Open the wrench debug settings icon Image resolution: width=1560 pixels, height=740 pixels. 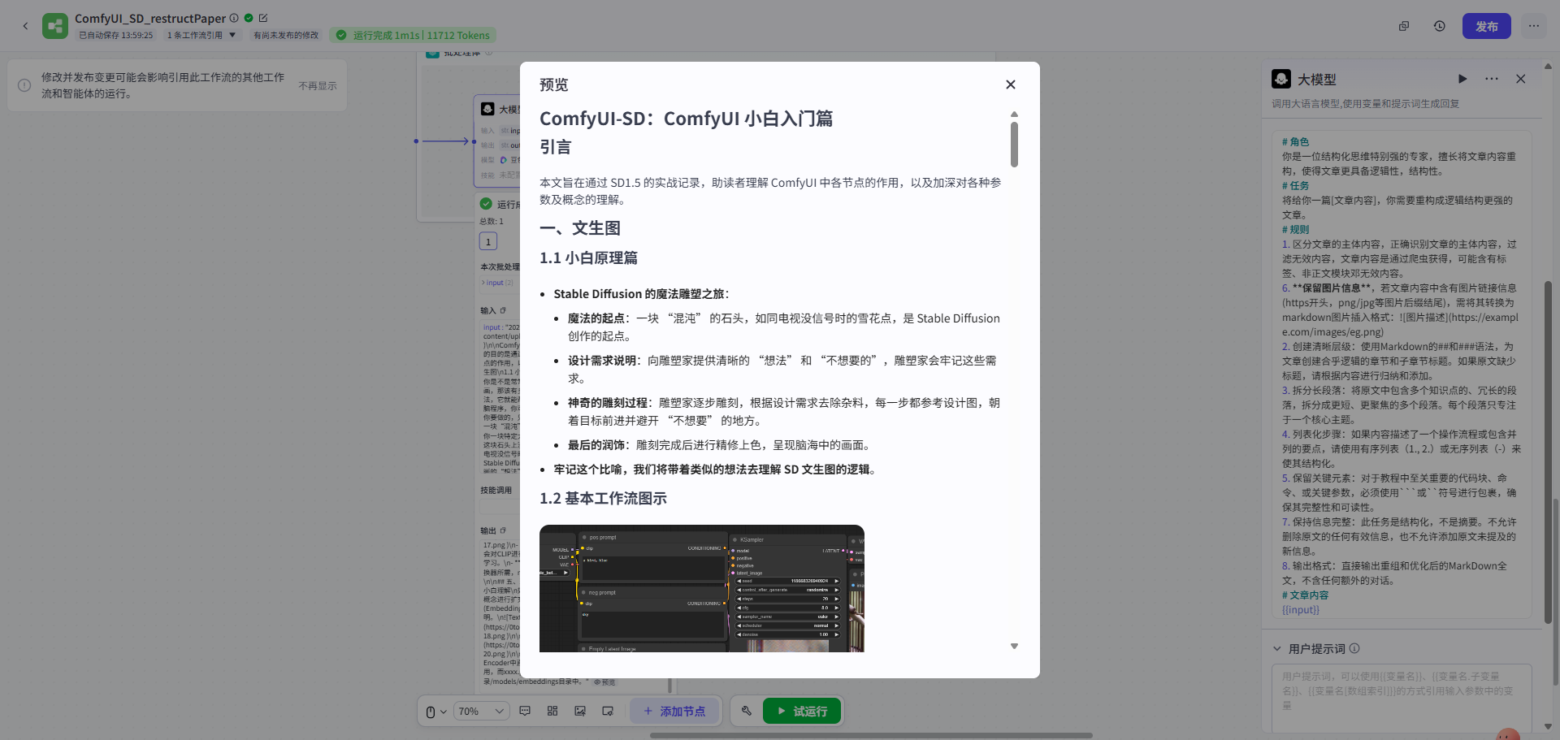(747, 710)
